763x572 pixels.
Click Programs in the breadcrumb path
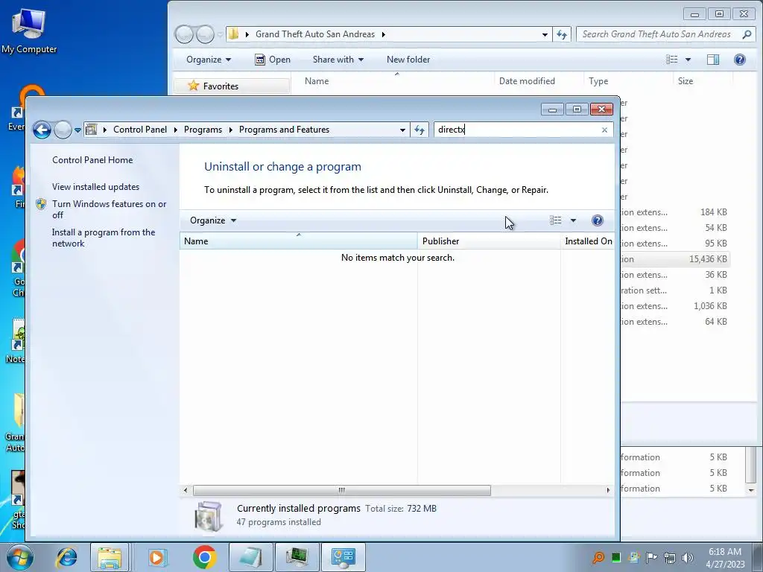(x=203, y=130)
